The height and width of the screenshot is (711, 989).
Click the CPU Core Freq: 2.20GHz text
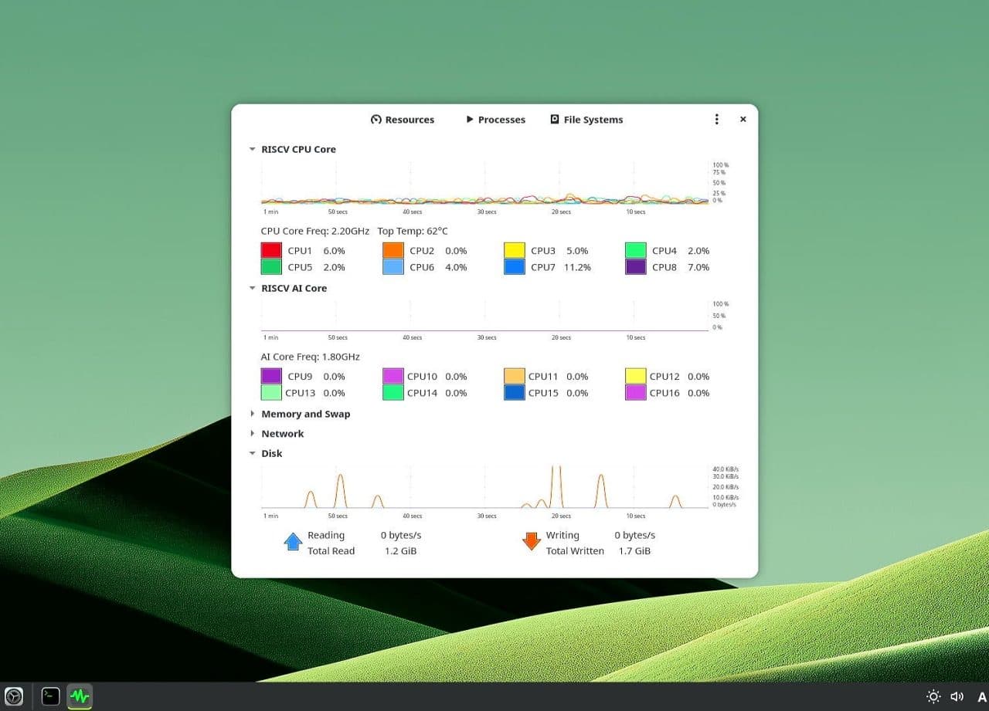(315, 231)
